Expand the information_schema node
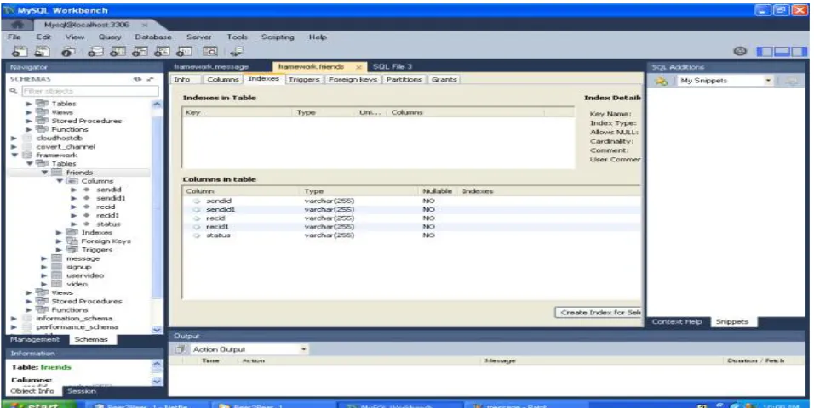 [x=14, y=318]
